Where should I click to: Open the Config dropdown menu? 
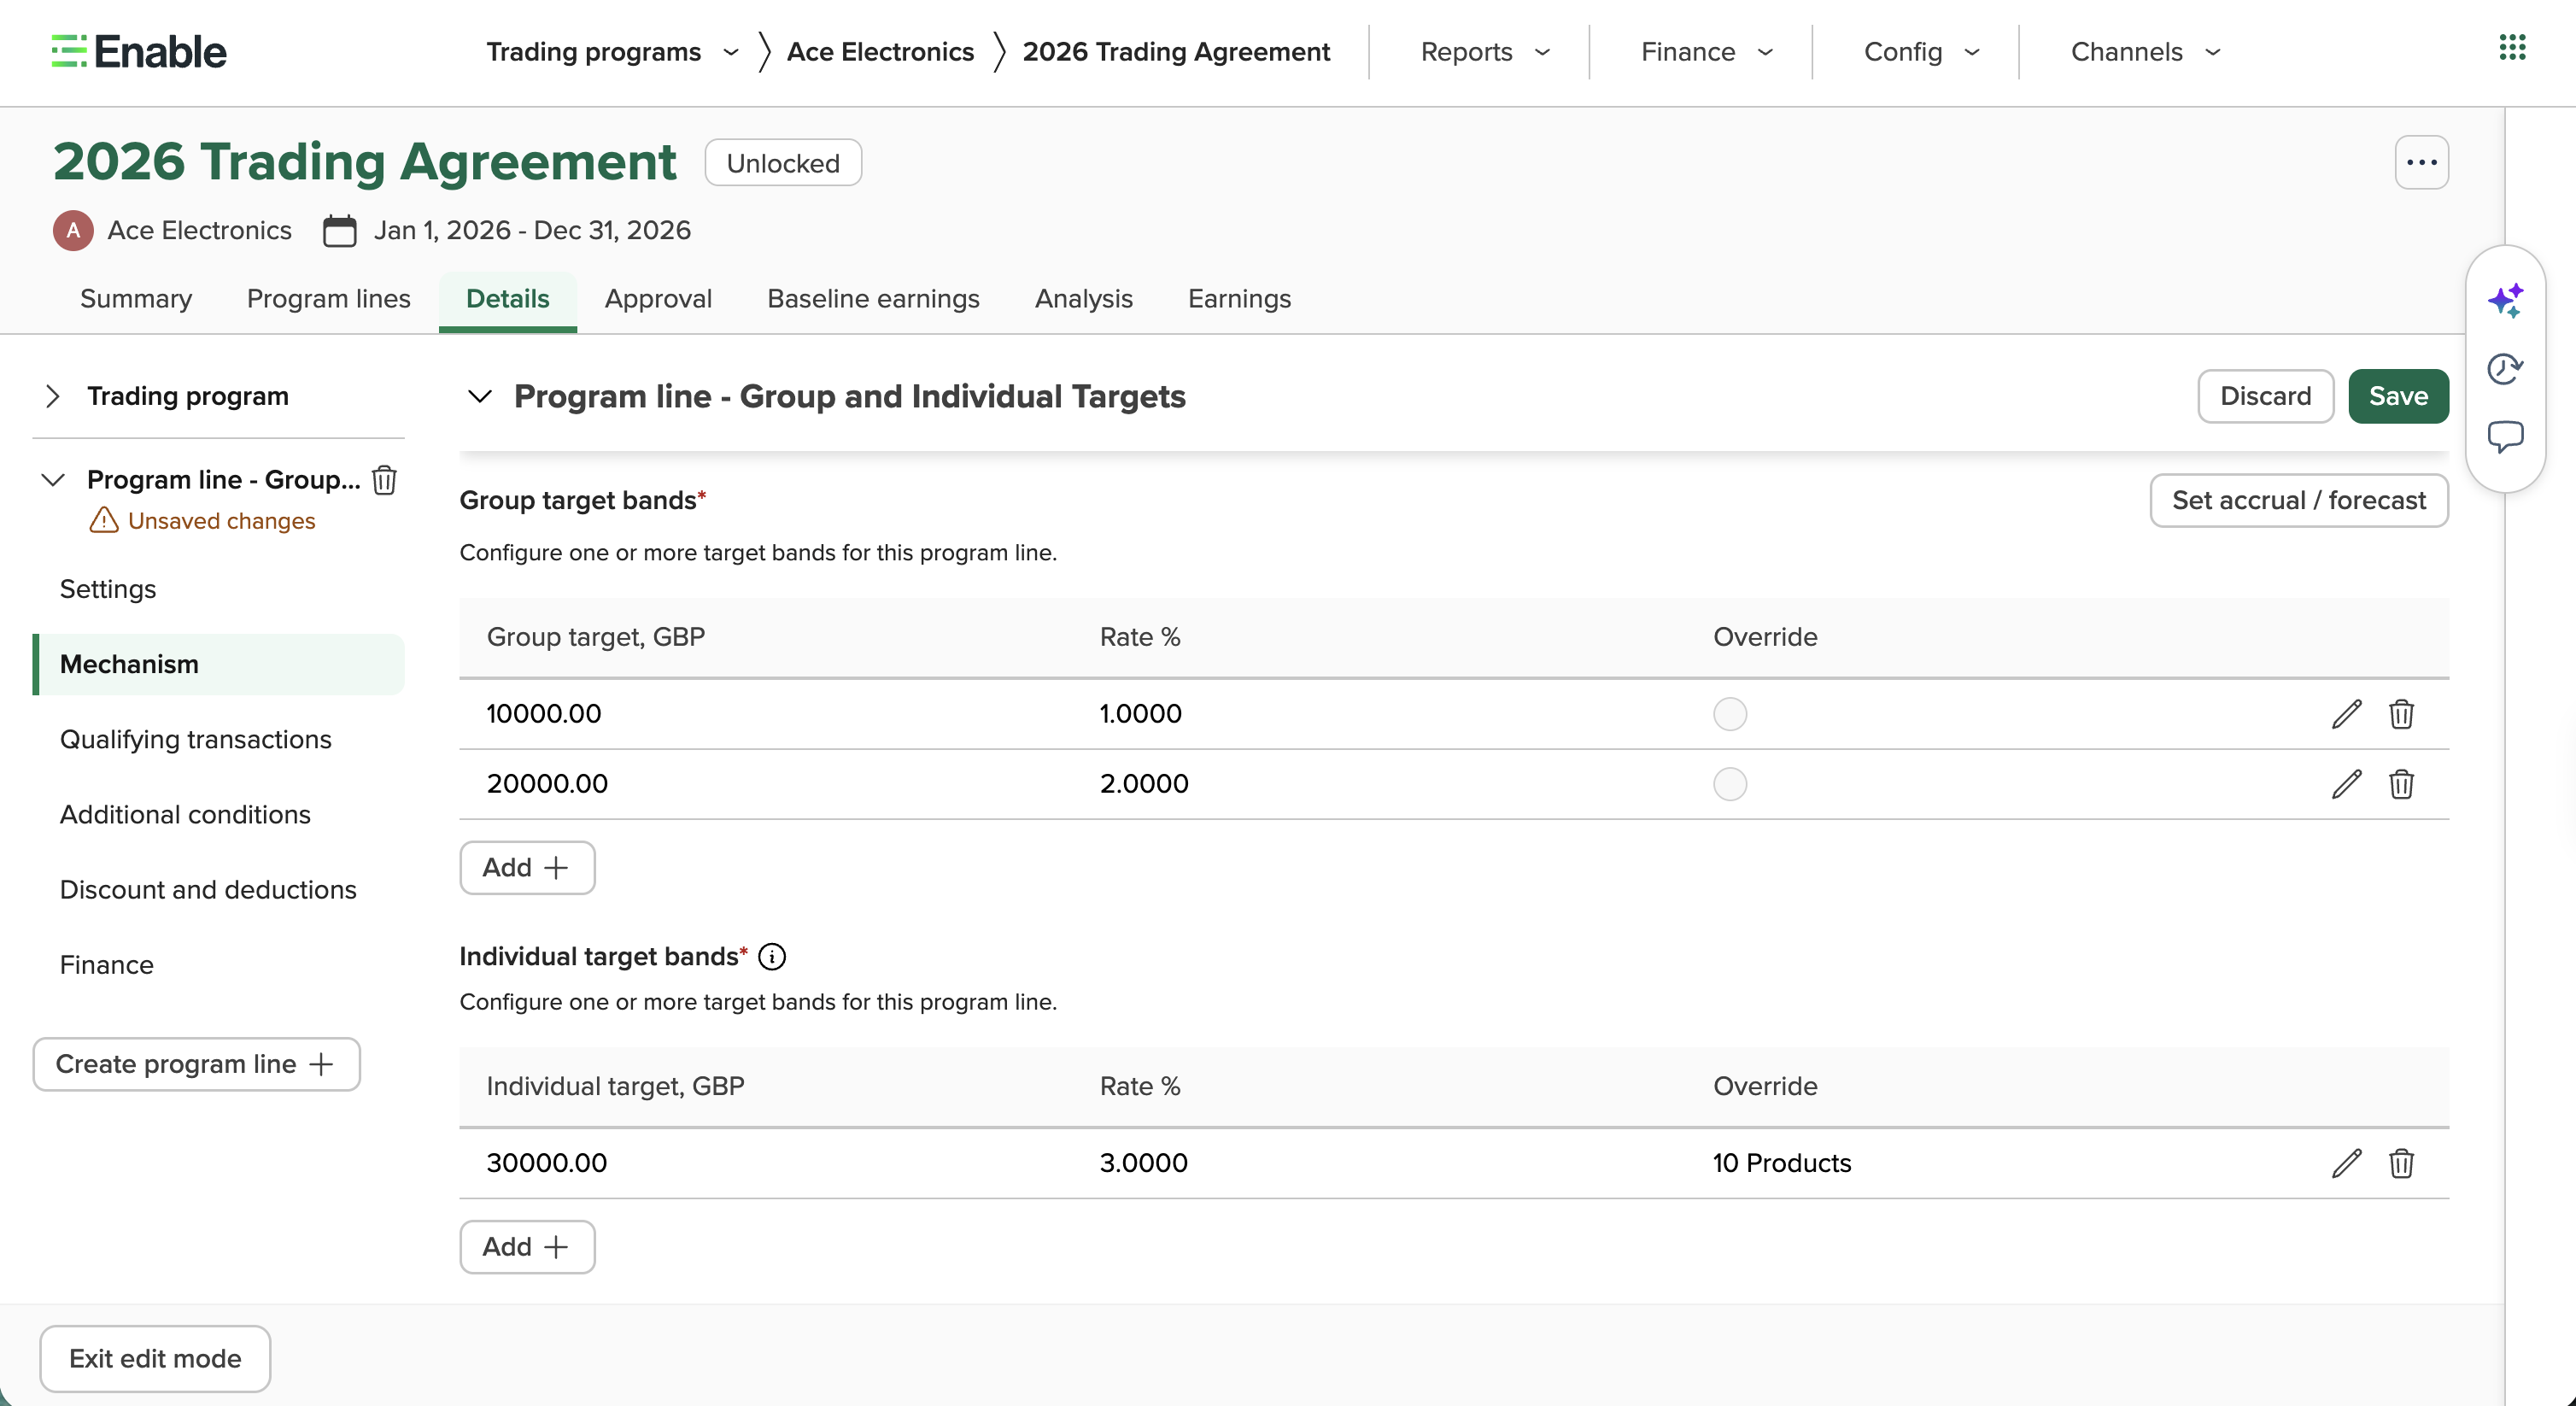1921,52
